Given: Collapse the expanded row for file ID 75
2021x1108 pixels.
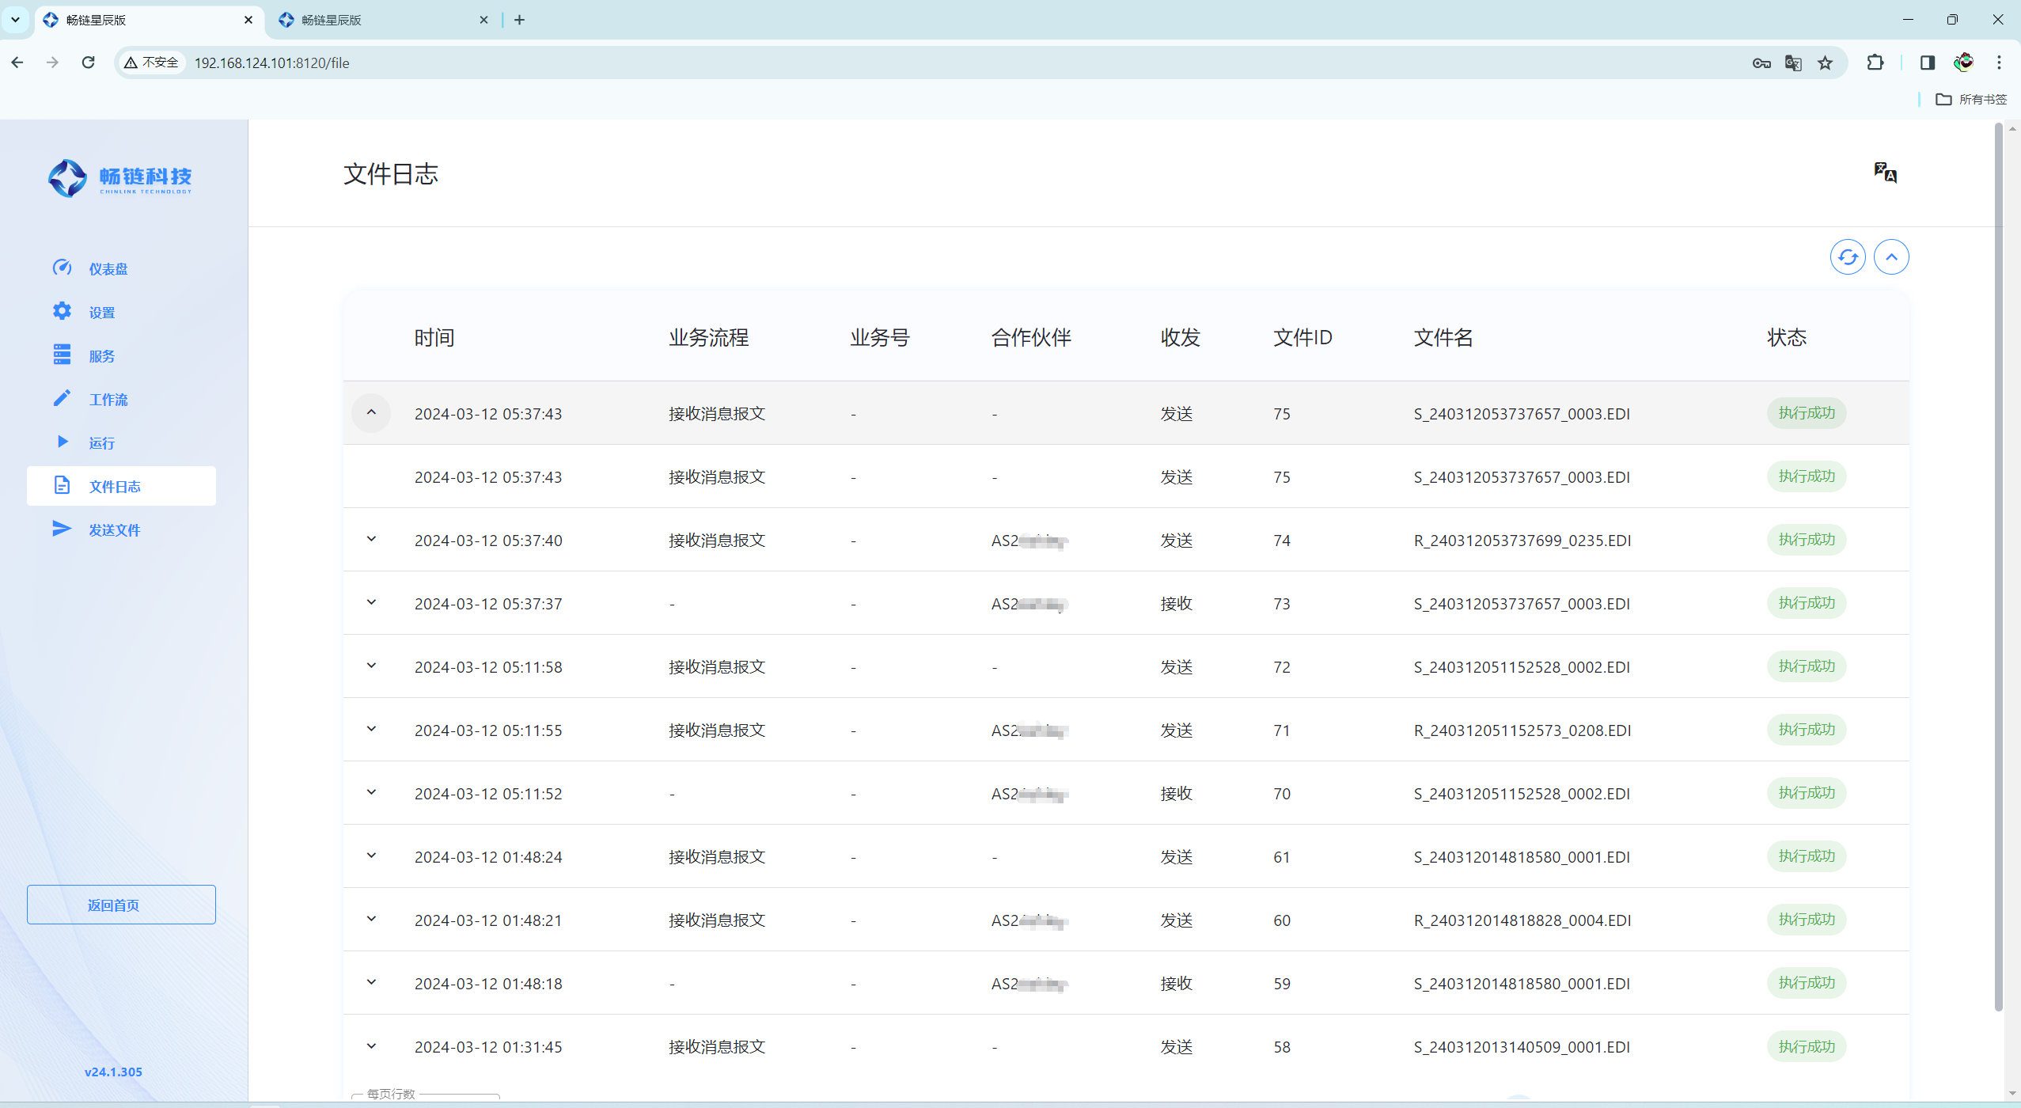Looking at the screenshot, I should pyautogui.click(x=371, y=412).
